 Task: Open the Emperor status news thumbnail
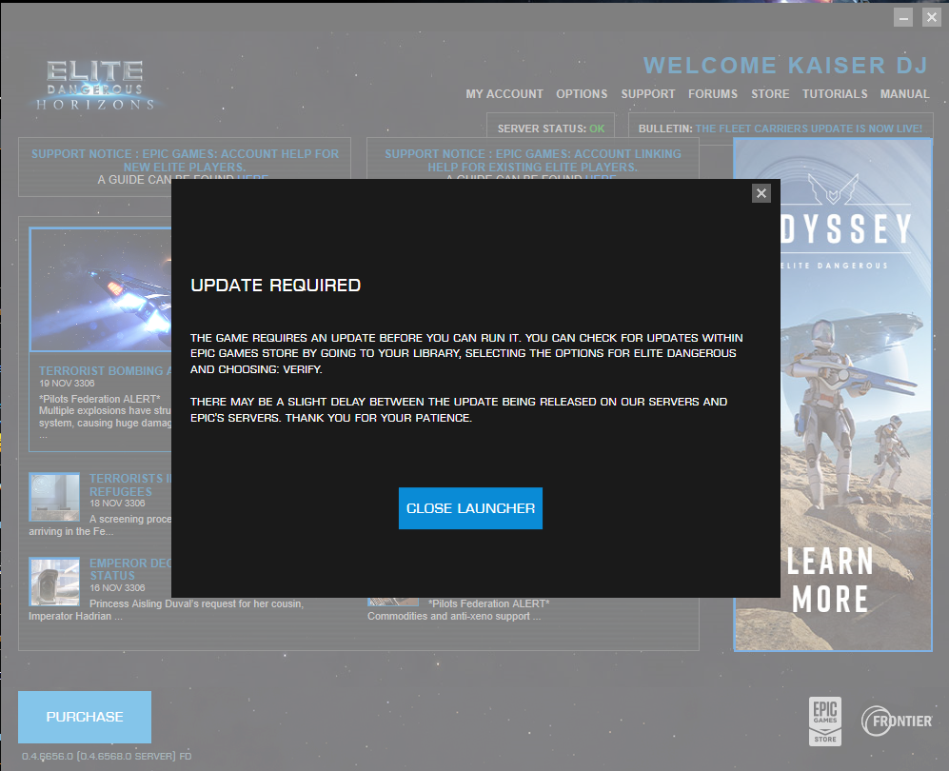(x=54, y=582)
